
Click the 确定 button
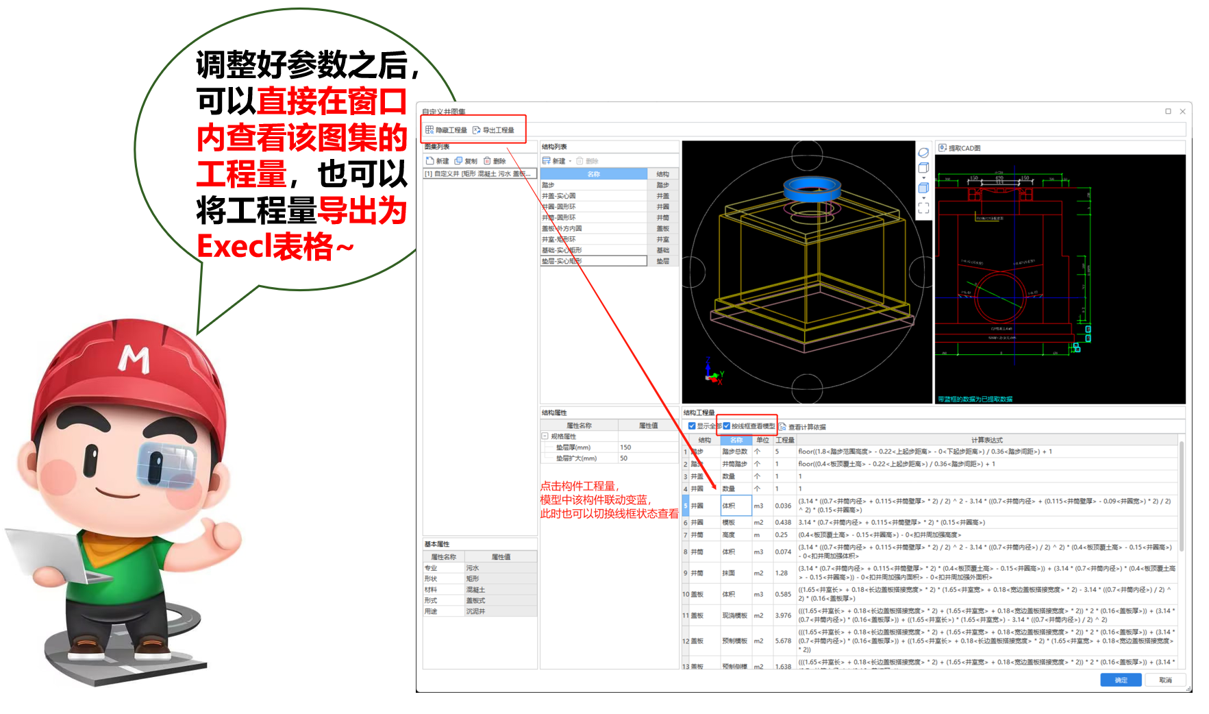coord(1121,680)
